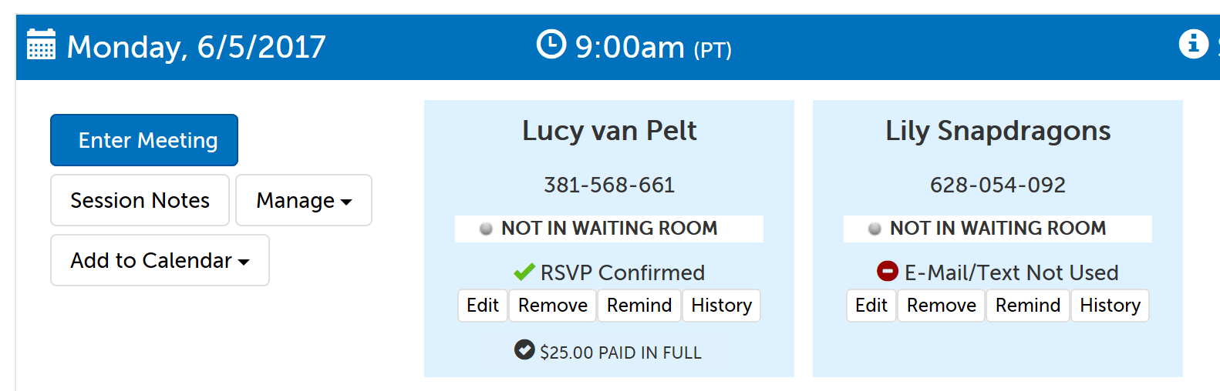This screenshot has height=391, width=1220.
Task: Send a reminder to Lucy van Pelt
Action: [639, 306]
